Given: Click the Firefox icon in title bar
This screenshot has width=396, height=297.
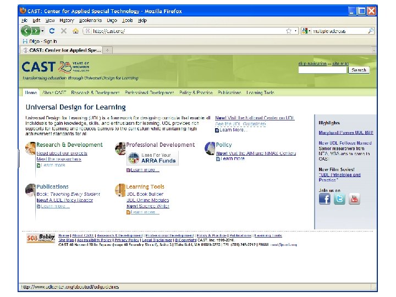Looking at the screenshot, I should [x=23, y=11].
